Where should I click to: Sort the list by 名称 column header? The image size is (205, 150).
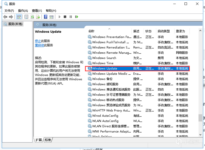pyautogui.click(x=91, y=31)
